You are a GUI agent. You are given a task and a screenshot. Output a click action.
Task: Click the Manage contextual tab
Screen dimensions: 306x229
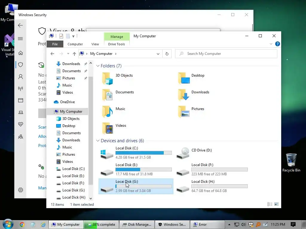pyautogui.click(x=117, y=37)
